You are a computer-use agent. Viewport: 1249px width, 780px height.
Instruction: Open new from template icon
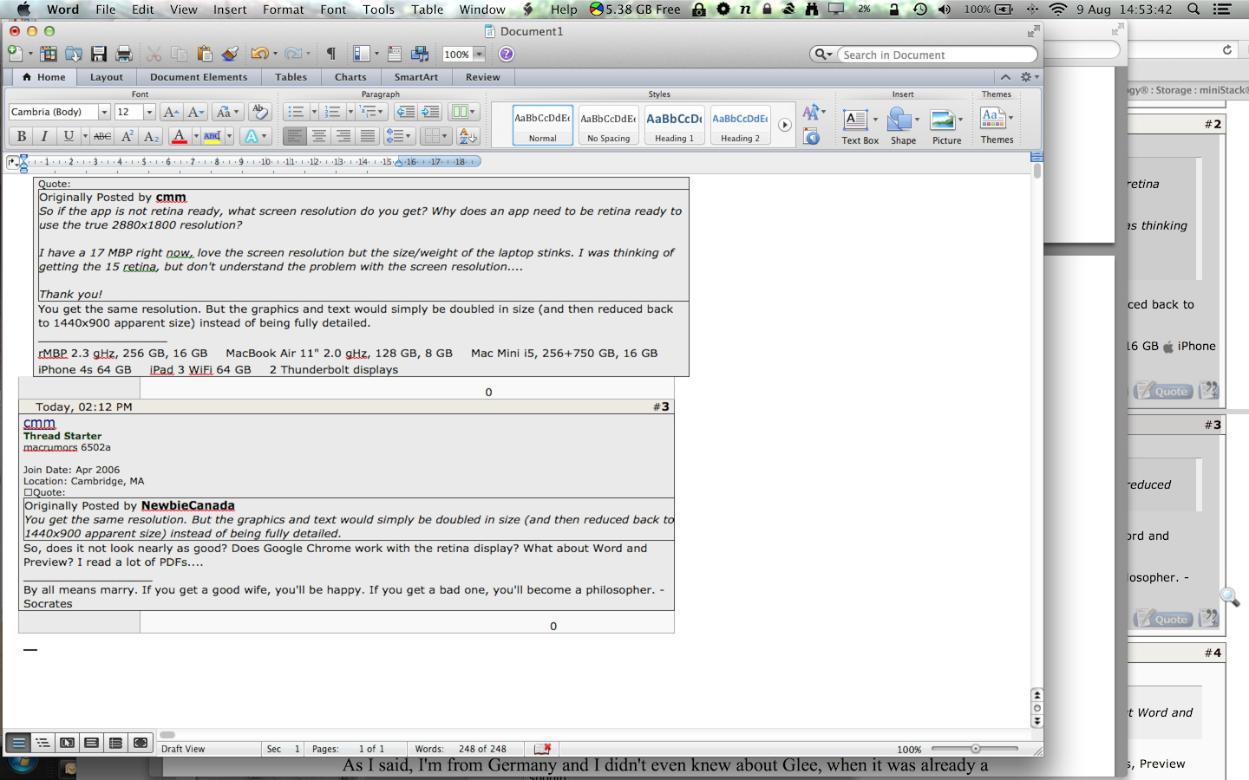click(x=49, y=54)
